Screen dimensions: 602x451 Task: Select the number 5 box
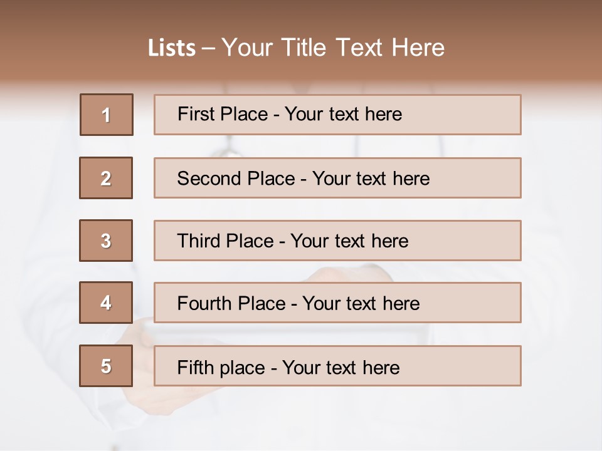coord(106,366)
